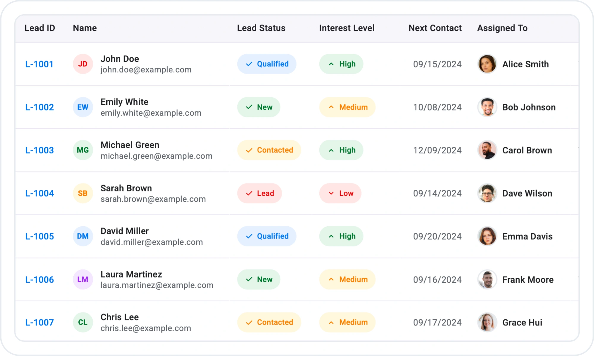
Task: Select the name David Miller
Action: pos(124,231)
